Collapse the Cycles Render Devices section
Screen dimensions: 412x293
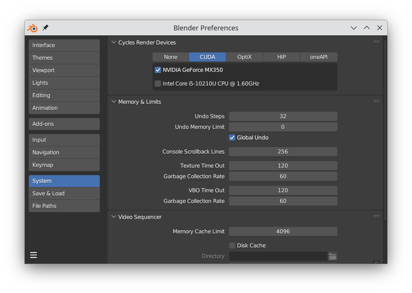(114, 43)
